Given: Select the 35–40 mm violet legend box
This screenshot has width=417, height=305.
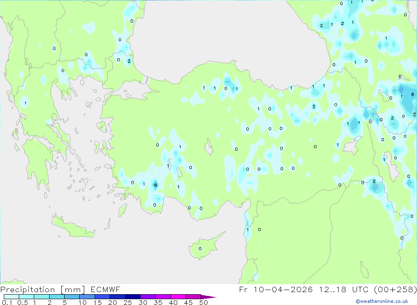Looking at the screenshot, I should (163, 297).
